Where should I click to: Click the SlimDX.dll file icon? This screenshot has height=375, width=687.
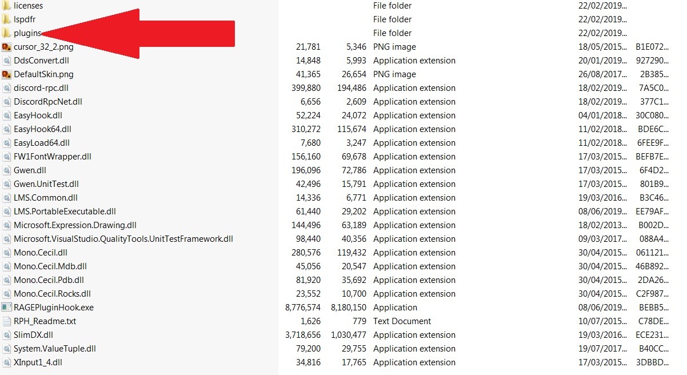point(6,335)
